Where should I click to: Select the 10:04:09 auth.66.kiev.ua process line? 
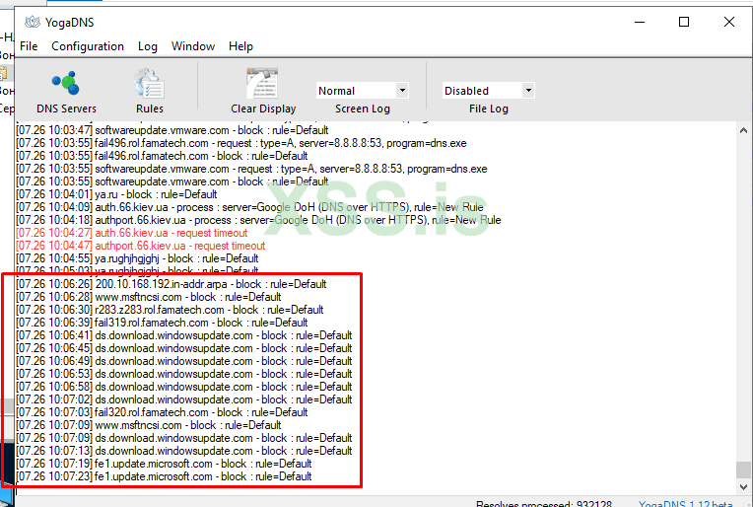(249, 207)
